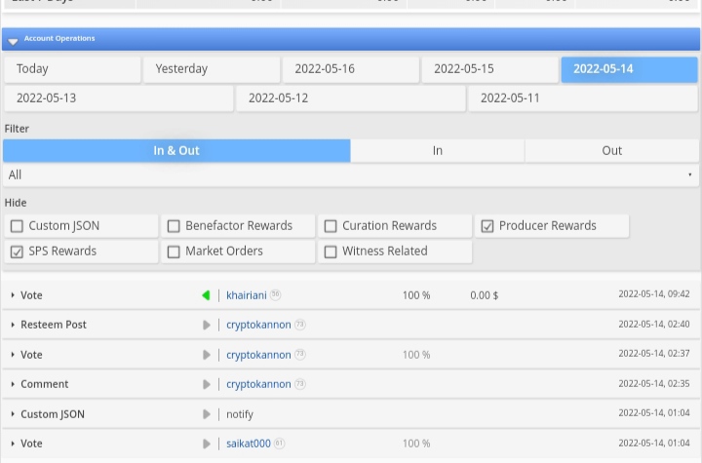702x463 pixels.
Task: Click gray arrow icon on Resteem Post row
Action: [x=207, y=326]
